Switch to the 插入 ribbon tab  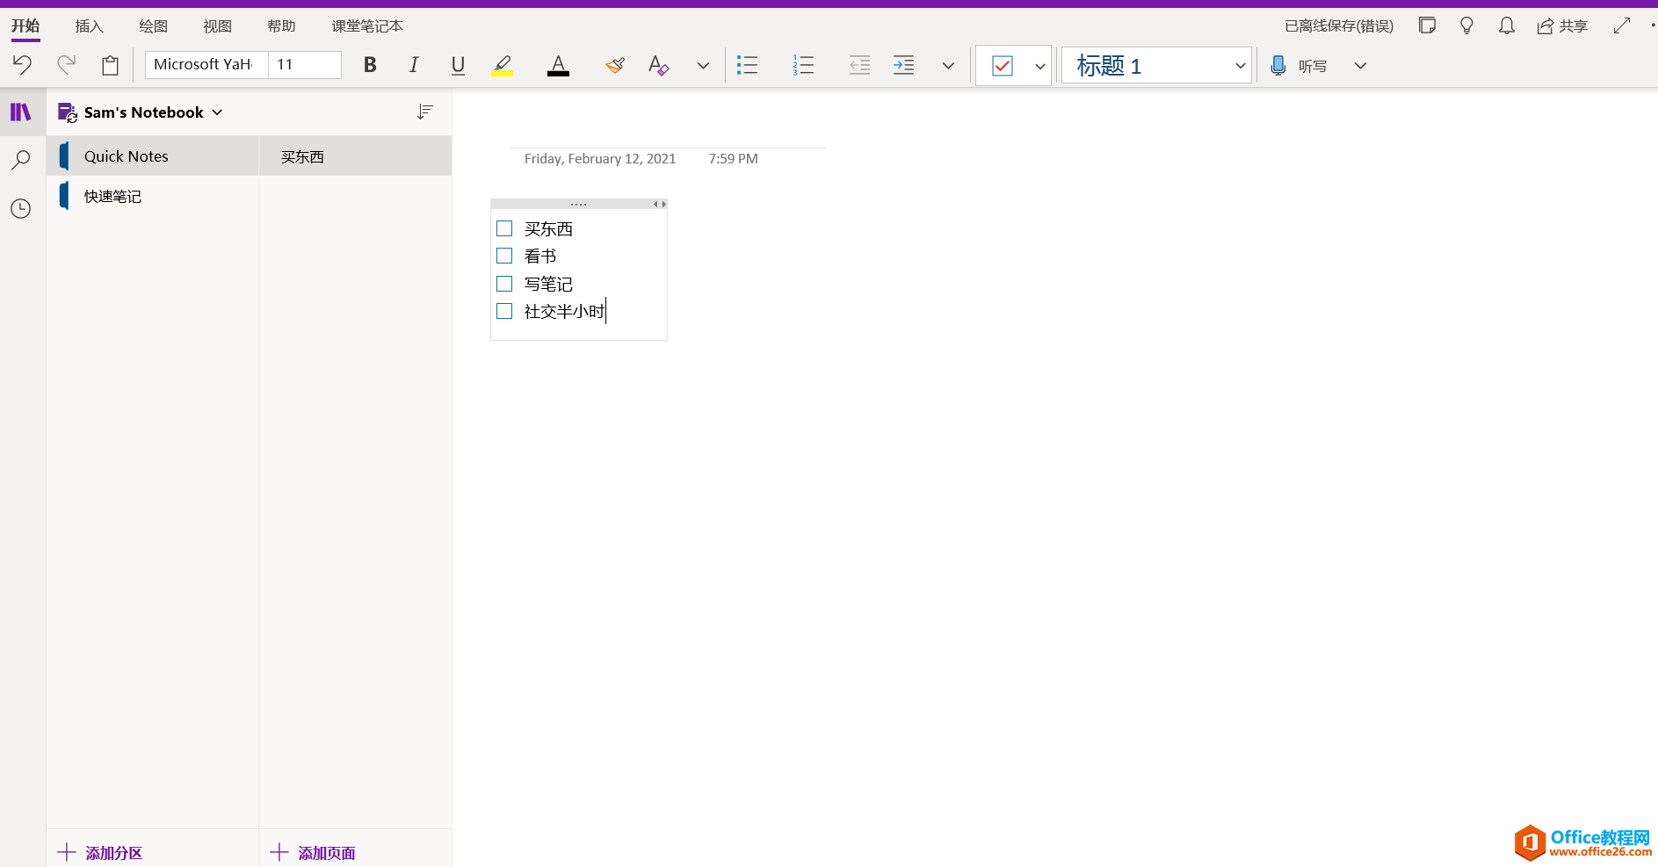88,25
